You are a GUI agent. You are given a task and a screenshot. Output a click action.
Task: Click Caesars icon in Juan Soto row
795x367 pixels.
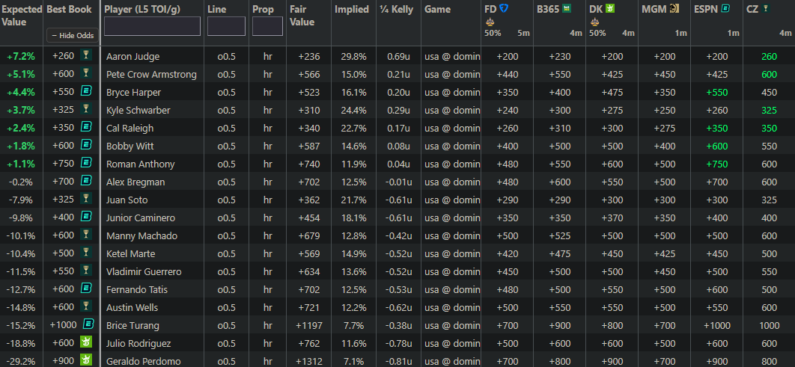click(86, 199)
